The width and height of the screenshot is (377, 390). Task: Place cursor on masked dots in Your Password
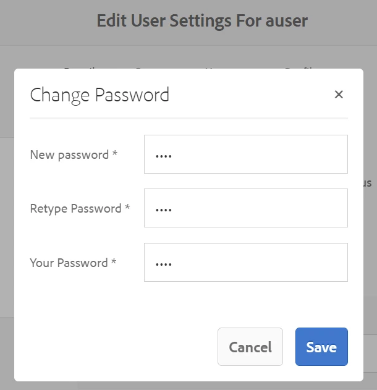pos(164,265)
